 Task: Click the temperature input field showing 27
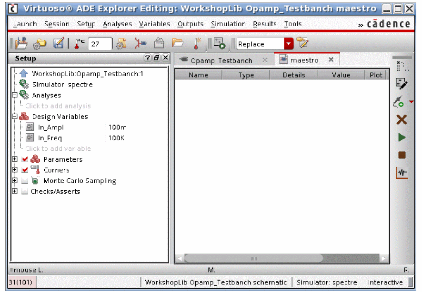click(x=100, y=44)
